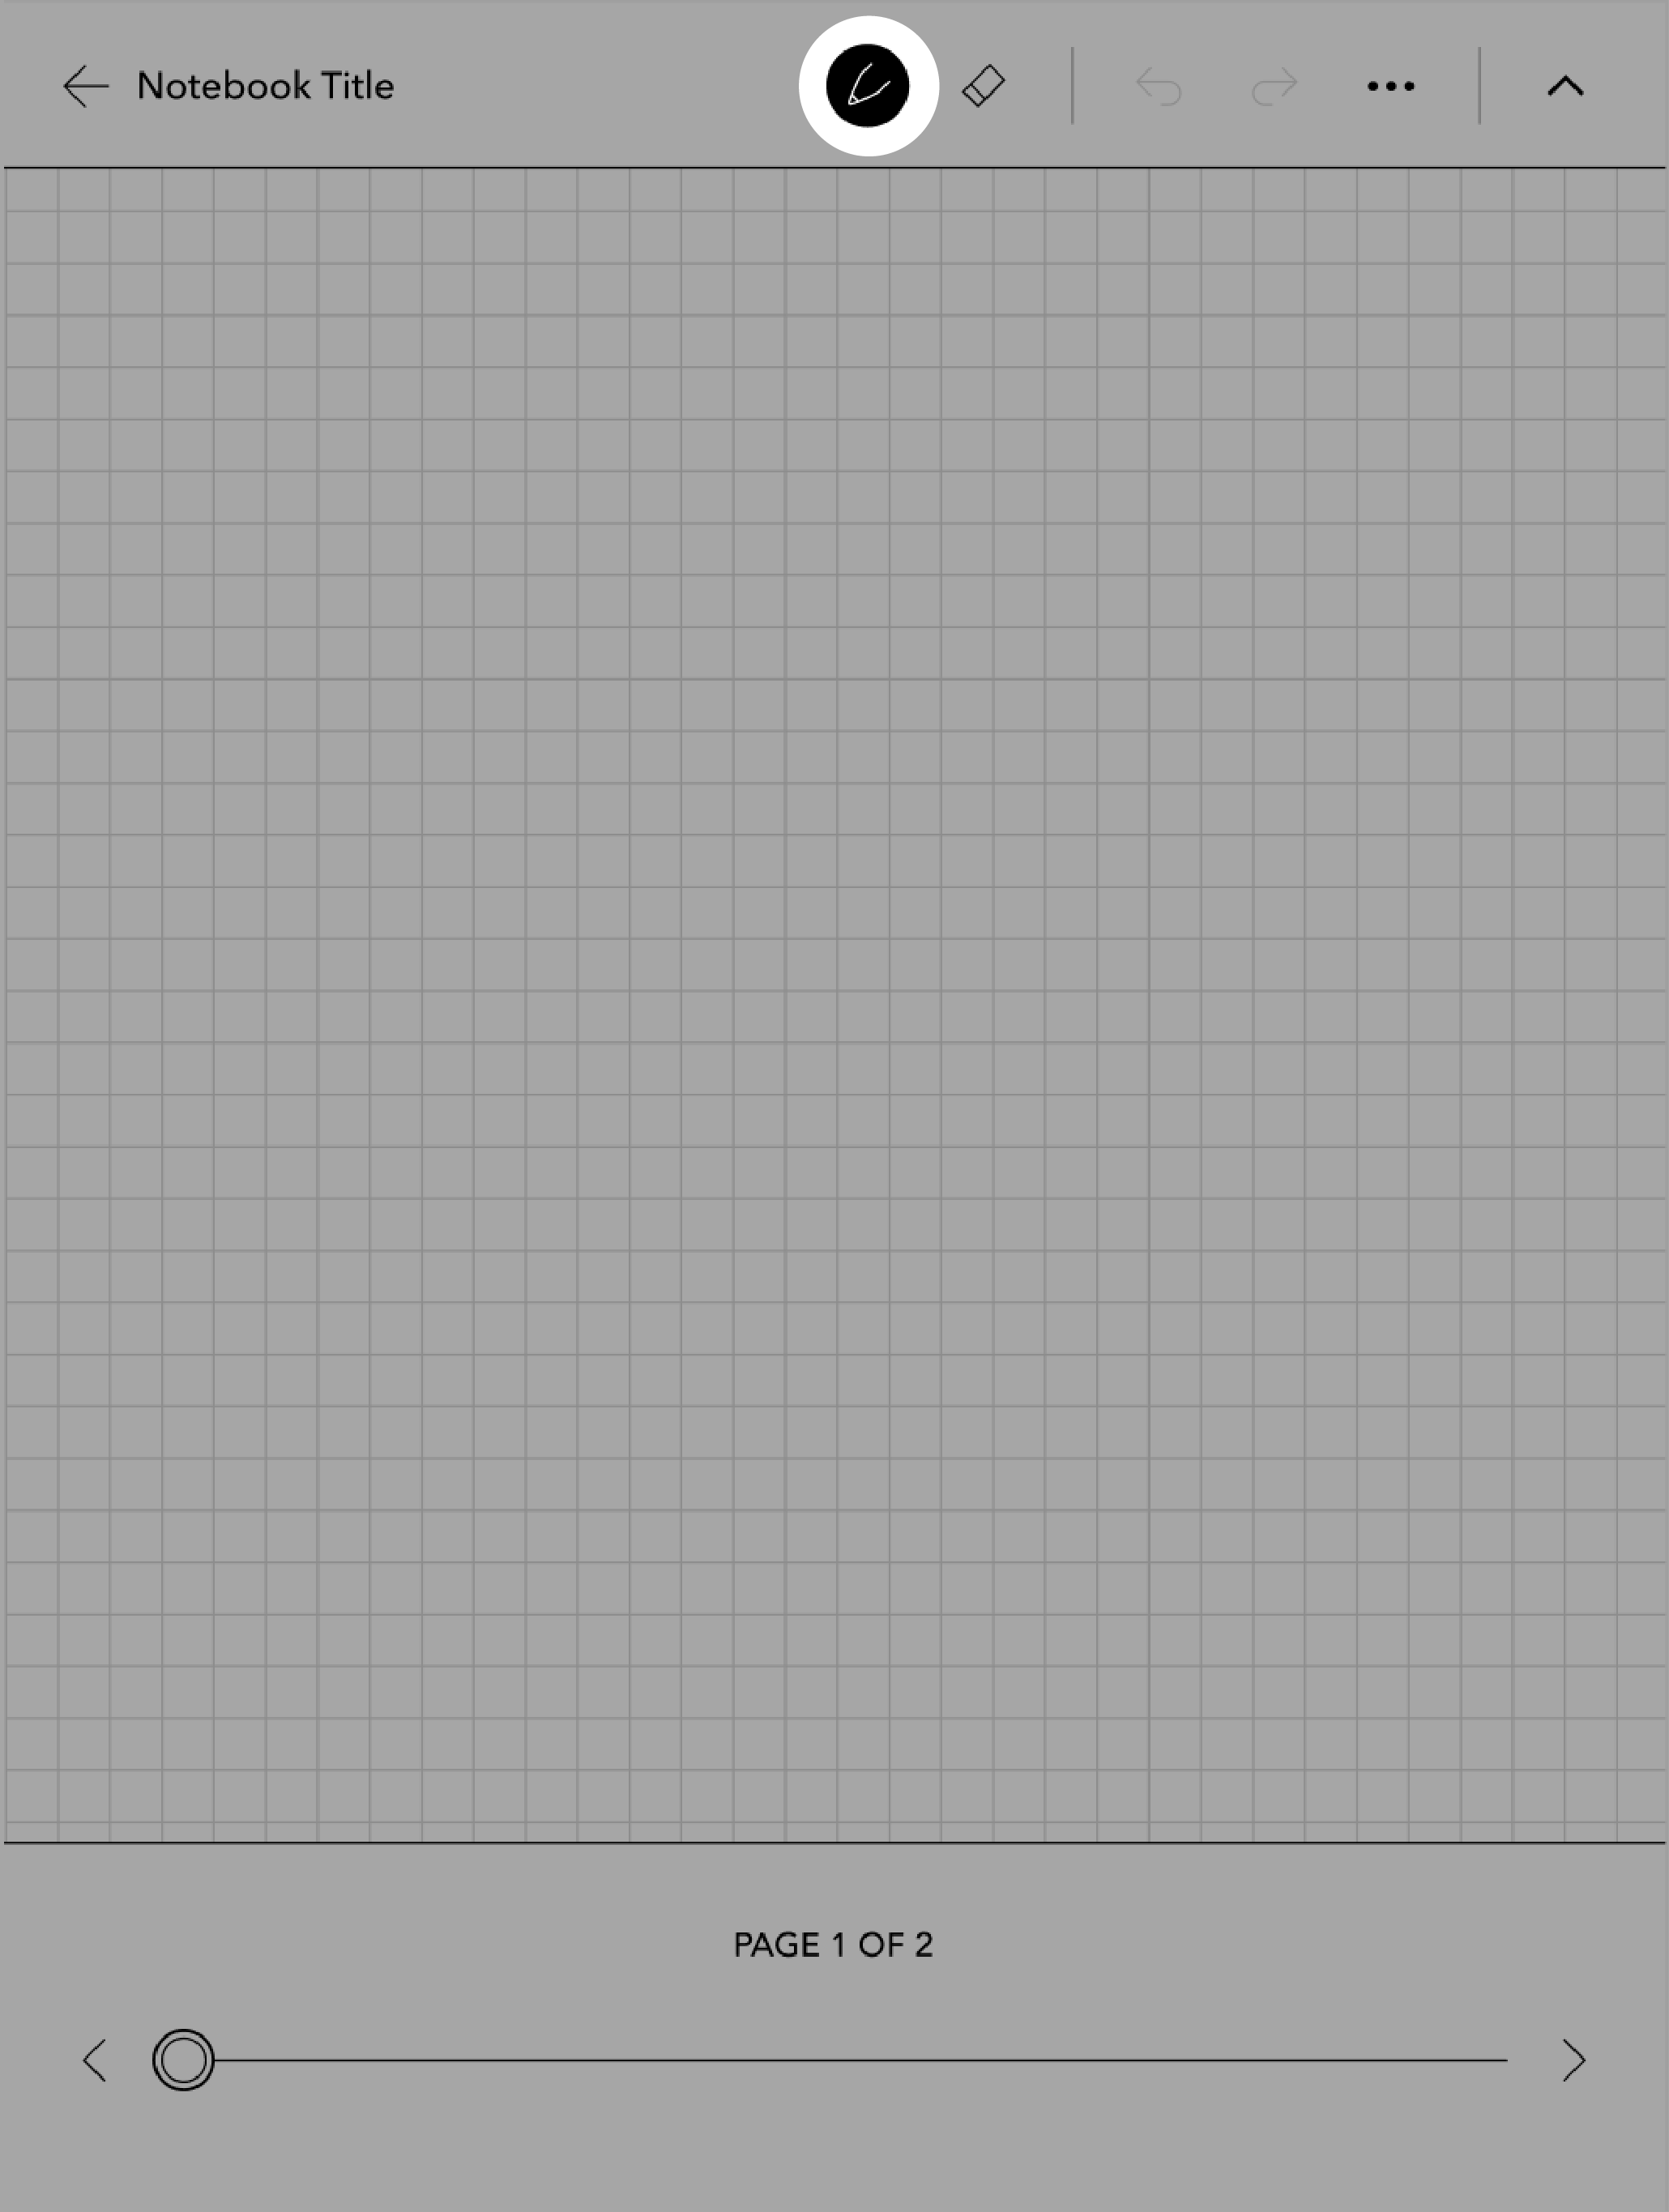Click the active pen tool circle
Image resolution: width=1669 pixels, height=2212 pixels.
tap(864, 84)
